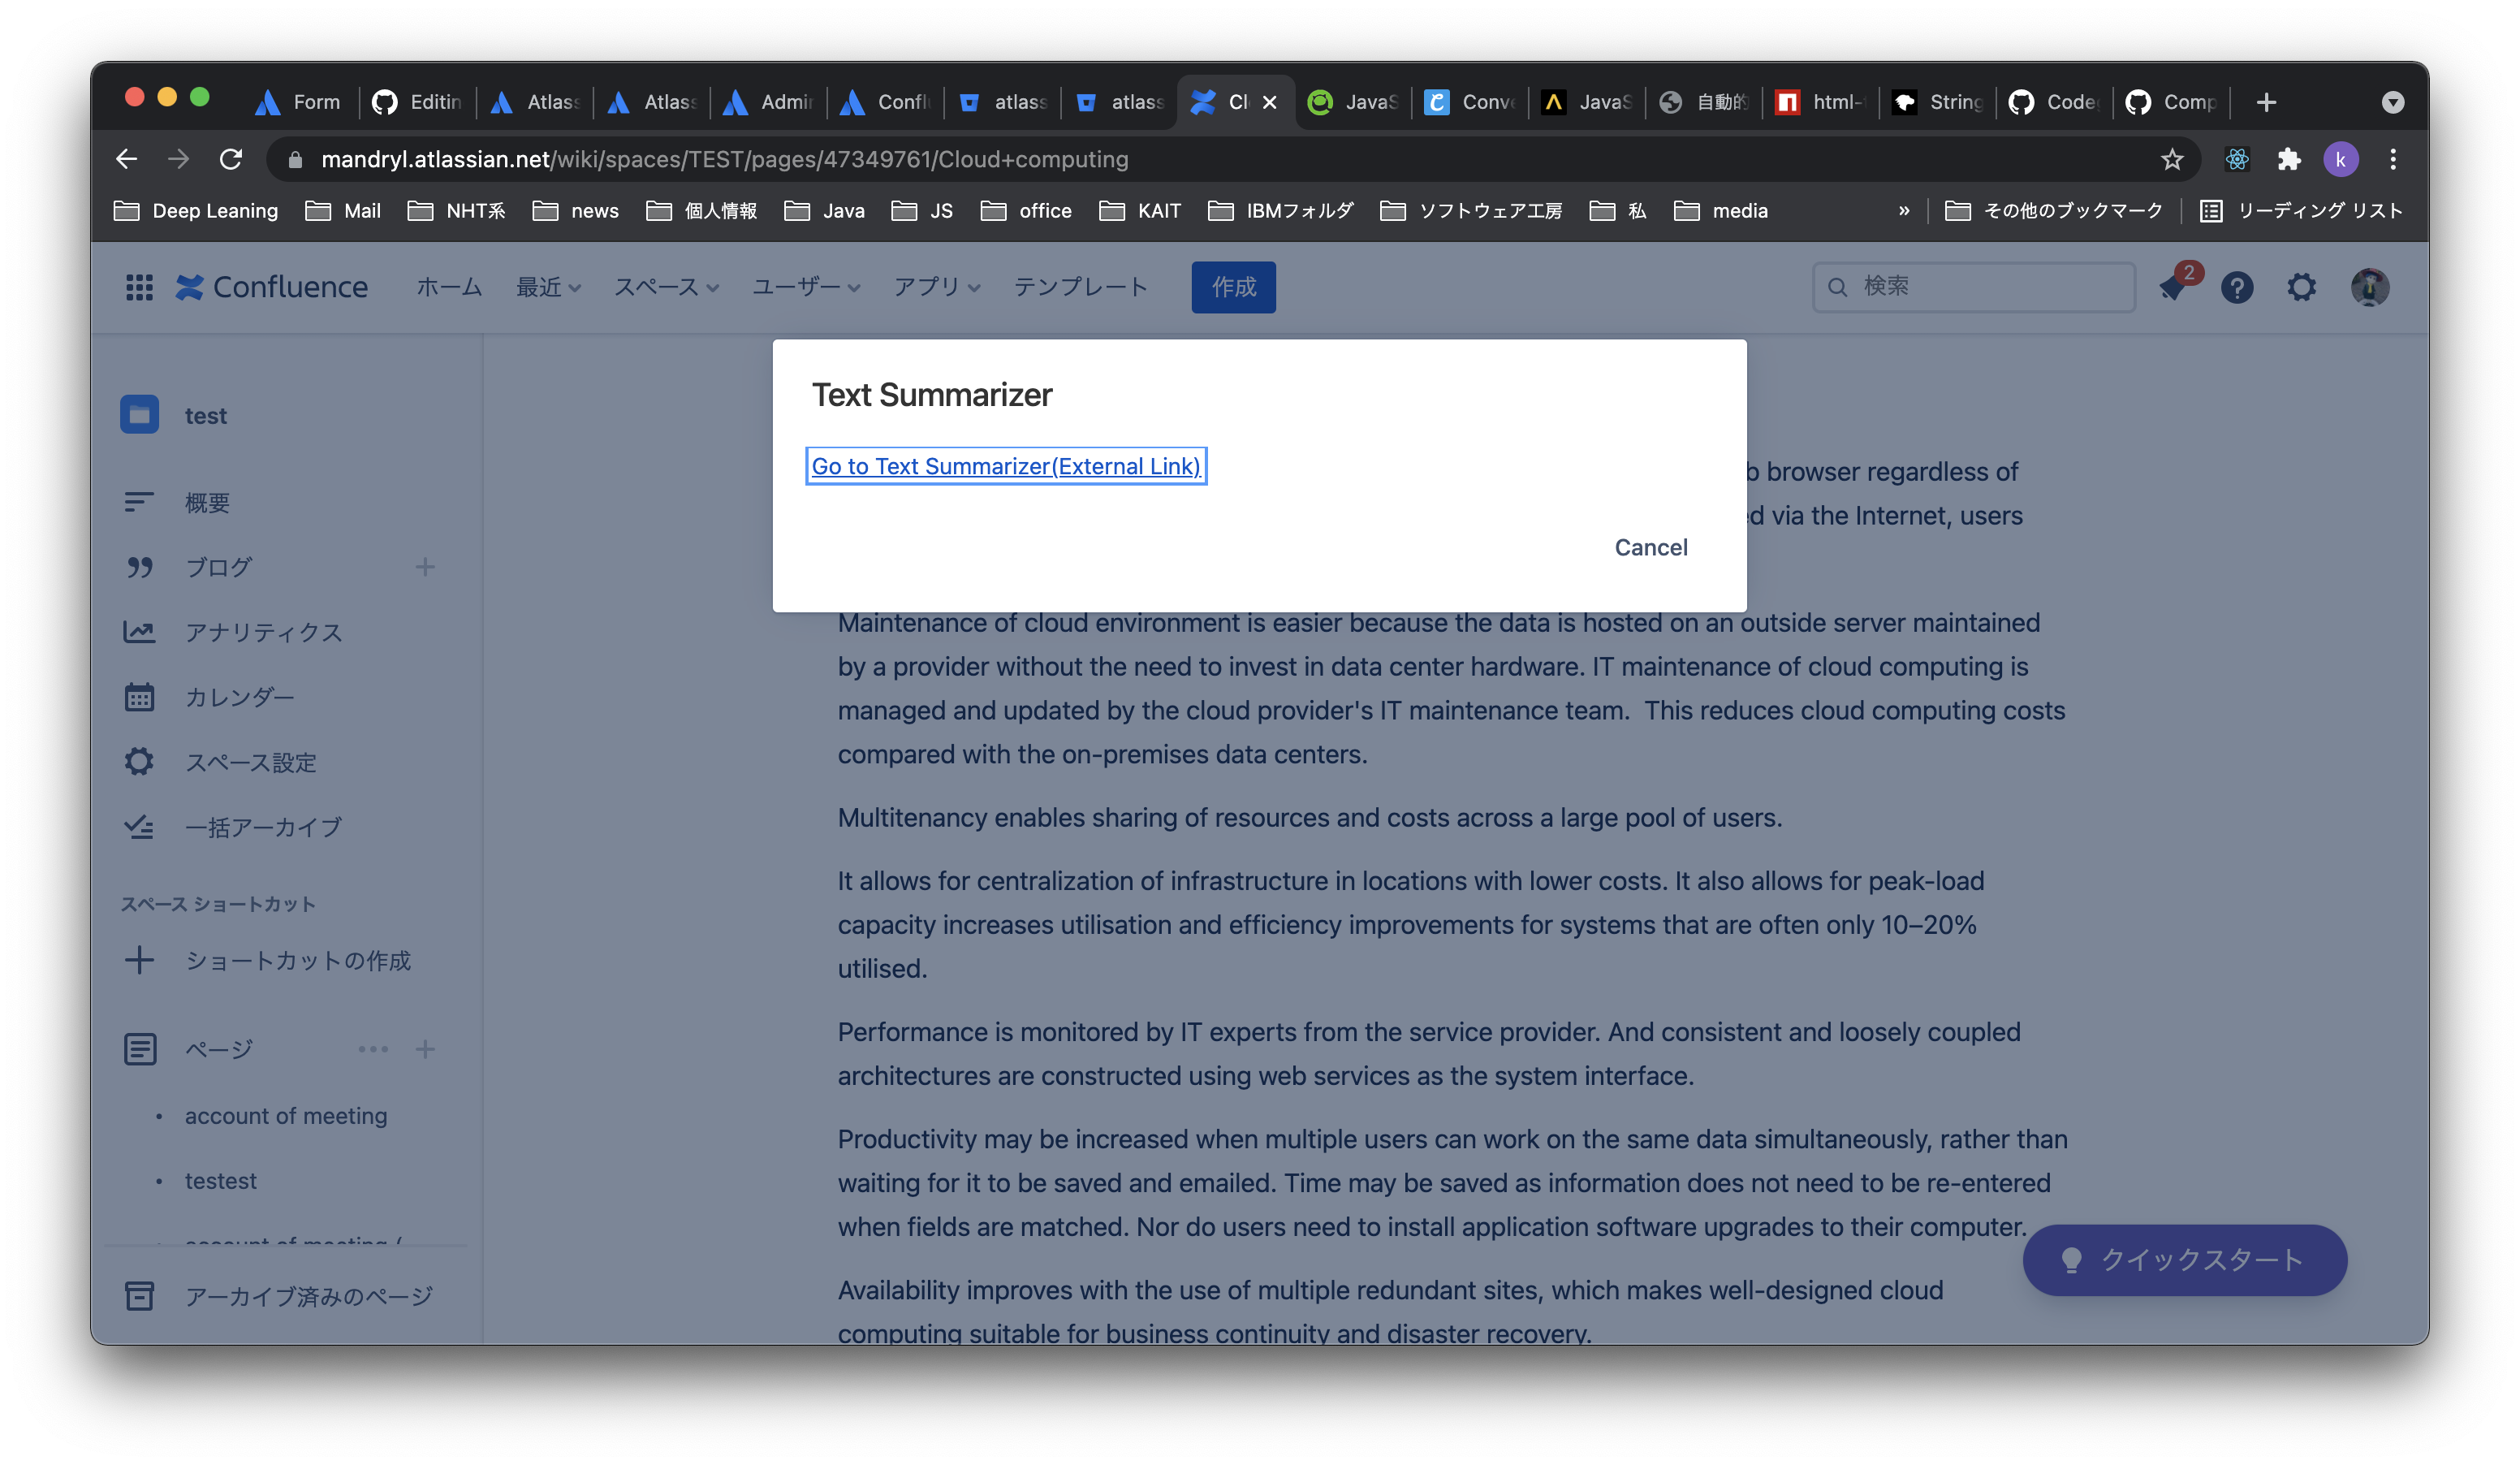The image size is (2520, 1465).
Task: Click Go to Text Summarizer external link
Action: [1005, 466]
